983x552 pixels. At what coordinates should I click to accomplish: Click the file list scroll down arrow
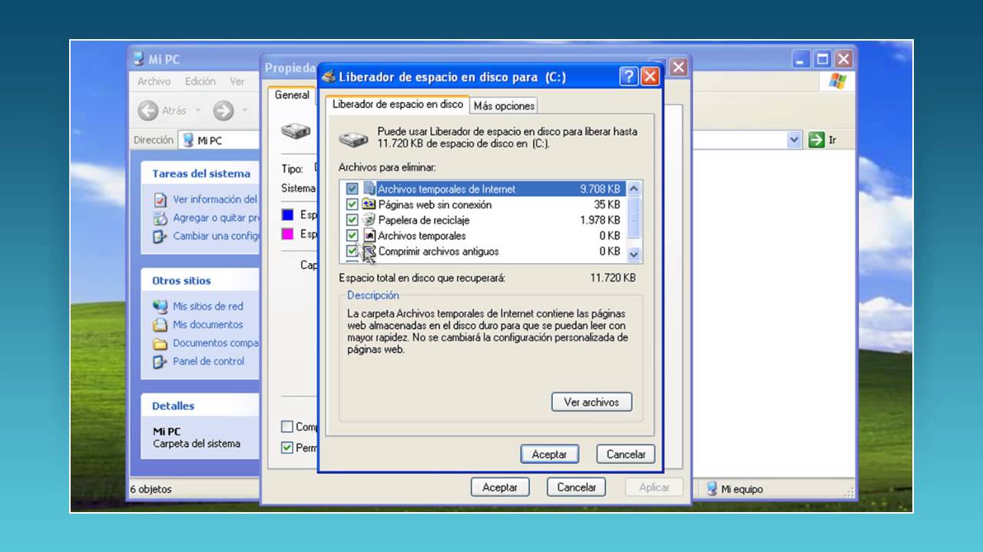pos(634,254)
